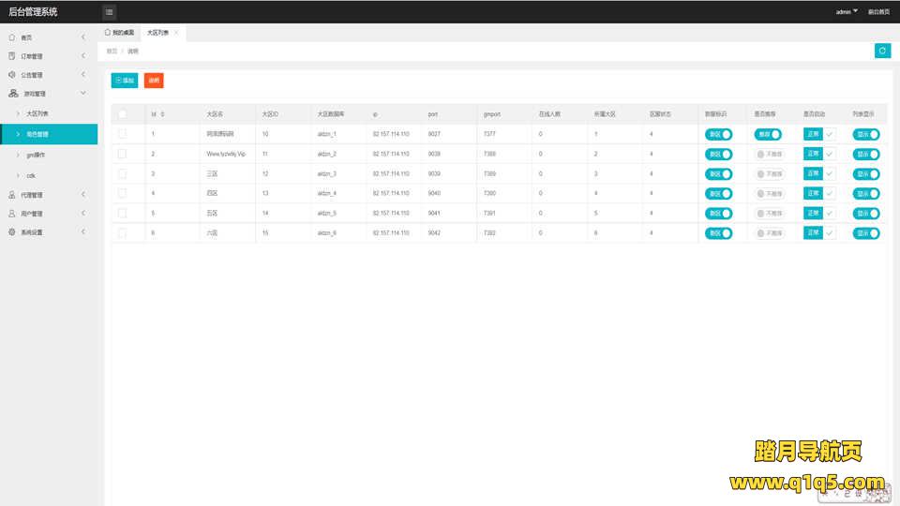Open the gm操作 submenu item
The height and width of the screenshot is (506, 900).
[37, 155]
